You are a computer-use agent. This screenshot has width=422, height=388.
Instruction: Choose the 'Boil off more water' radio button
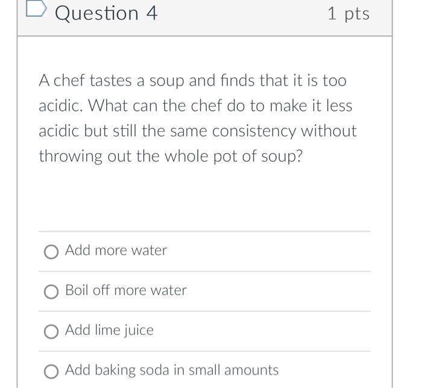[x=51, y=292]
